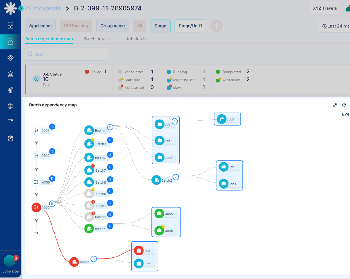This screenshot has width=350, height=279.
Task: Click the alarm incidents icon in sidebar
Action: [10, 74]
